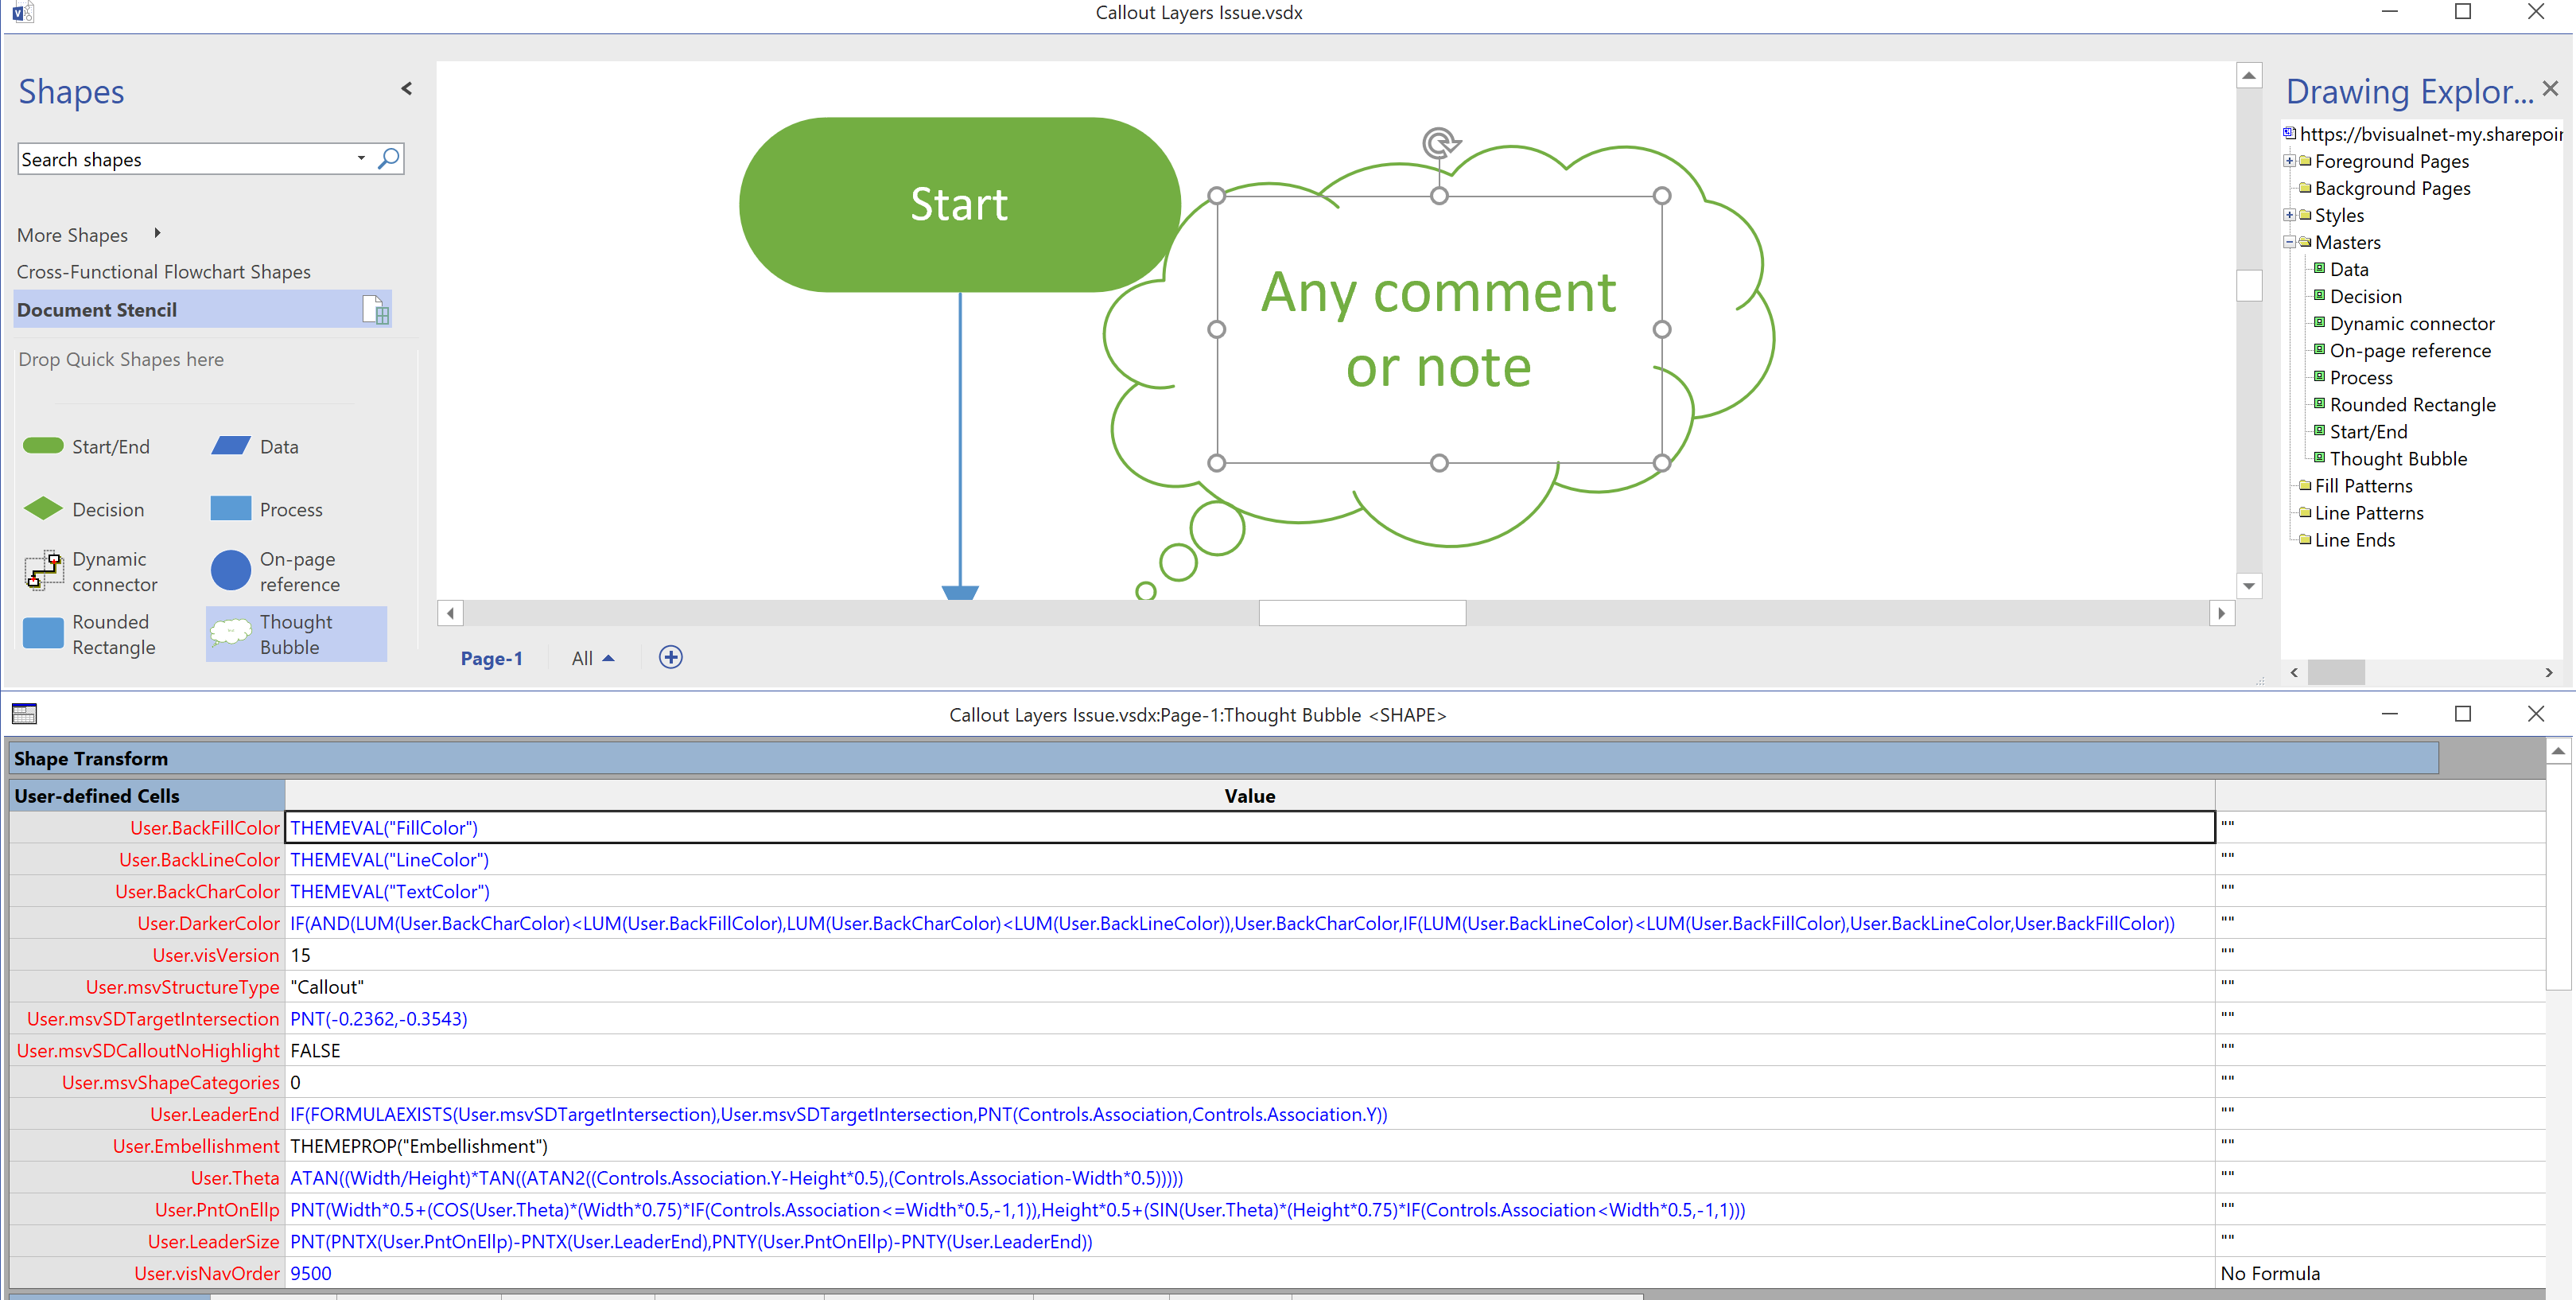
Task: Select the Rounded Rectangle shape icon
Action: (43, 633)
